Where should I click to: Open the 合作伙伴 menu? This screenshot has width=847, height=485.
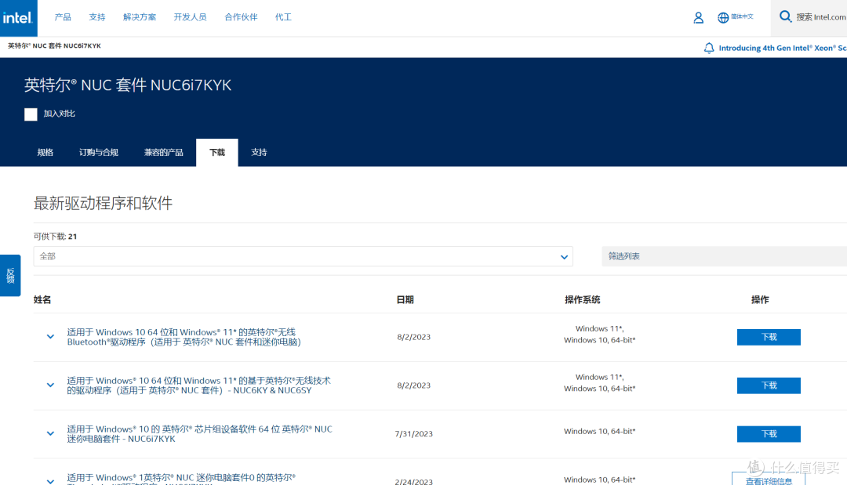[x=241, y=17]
